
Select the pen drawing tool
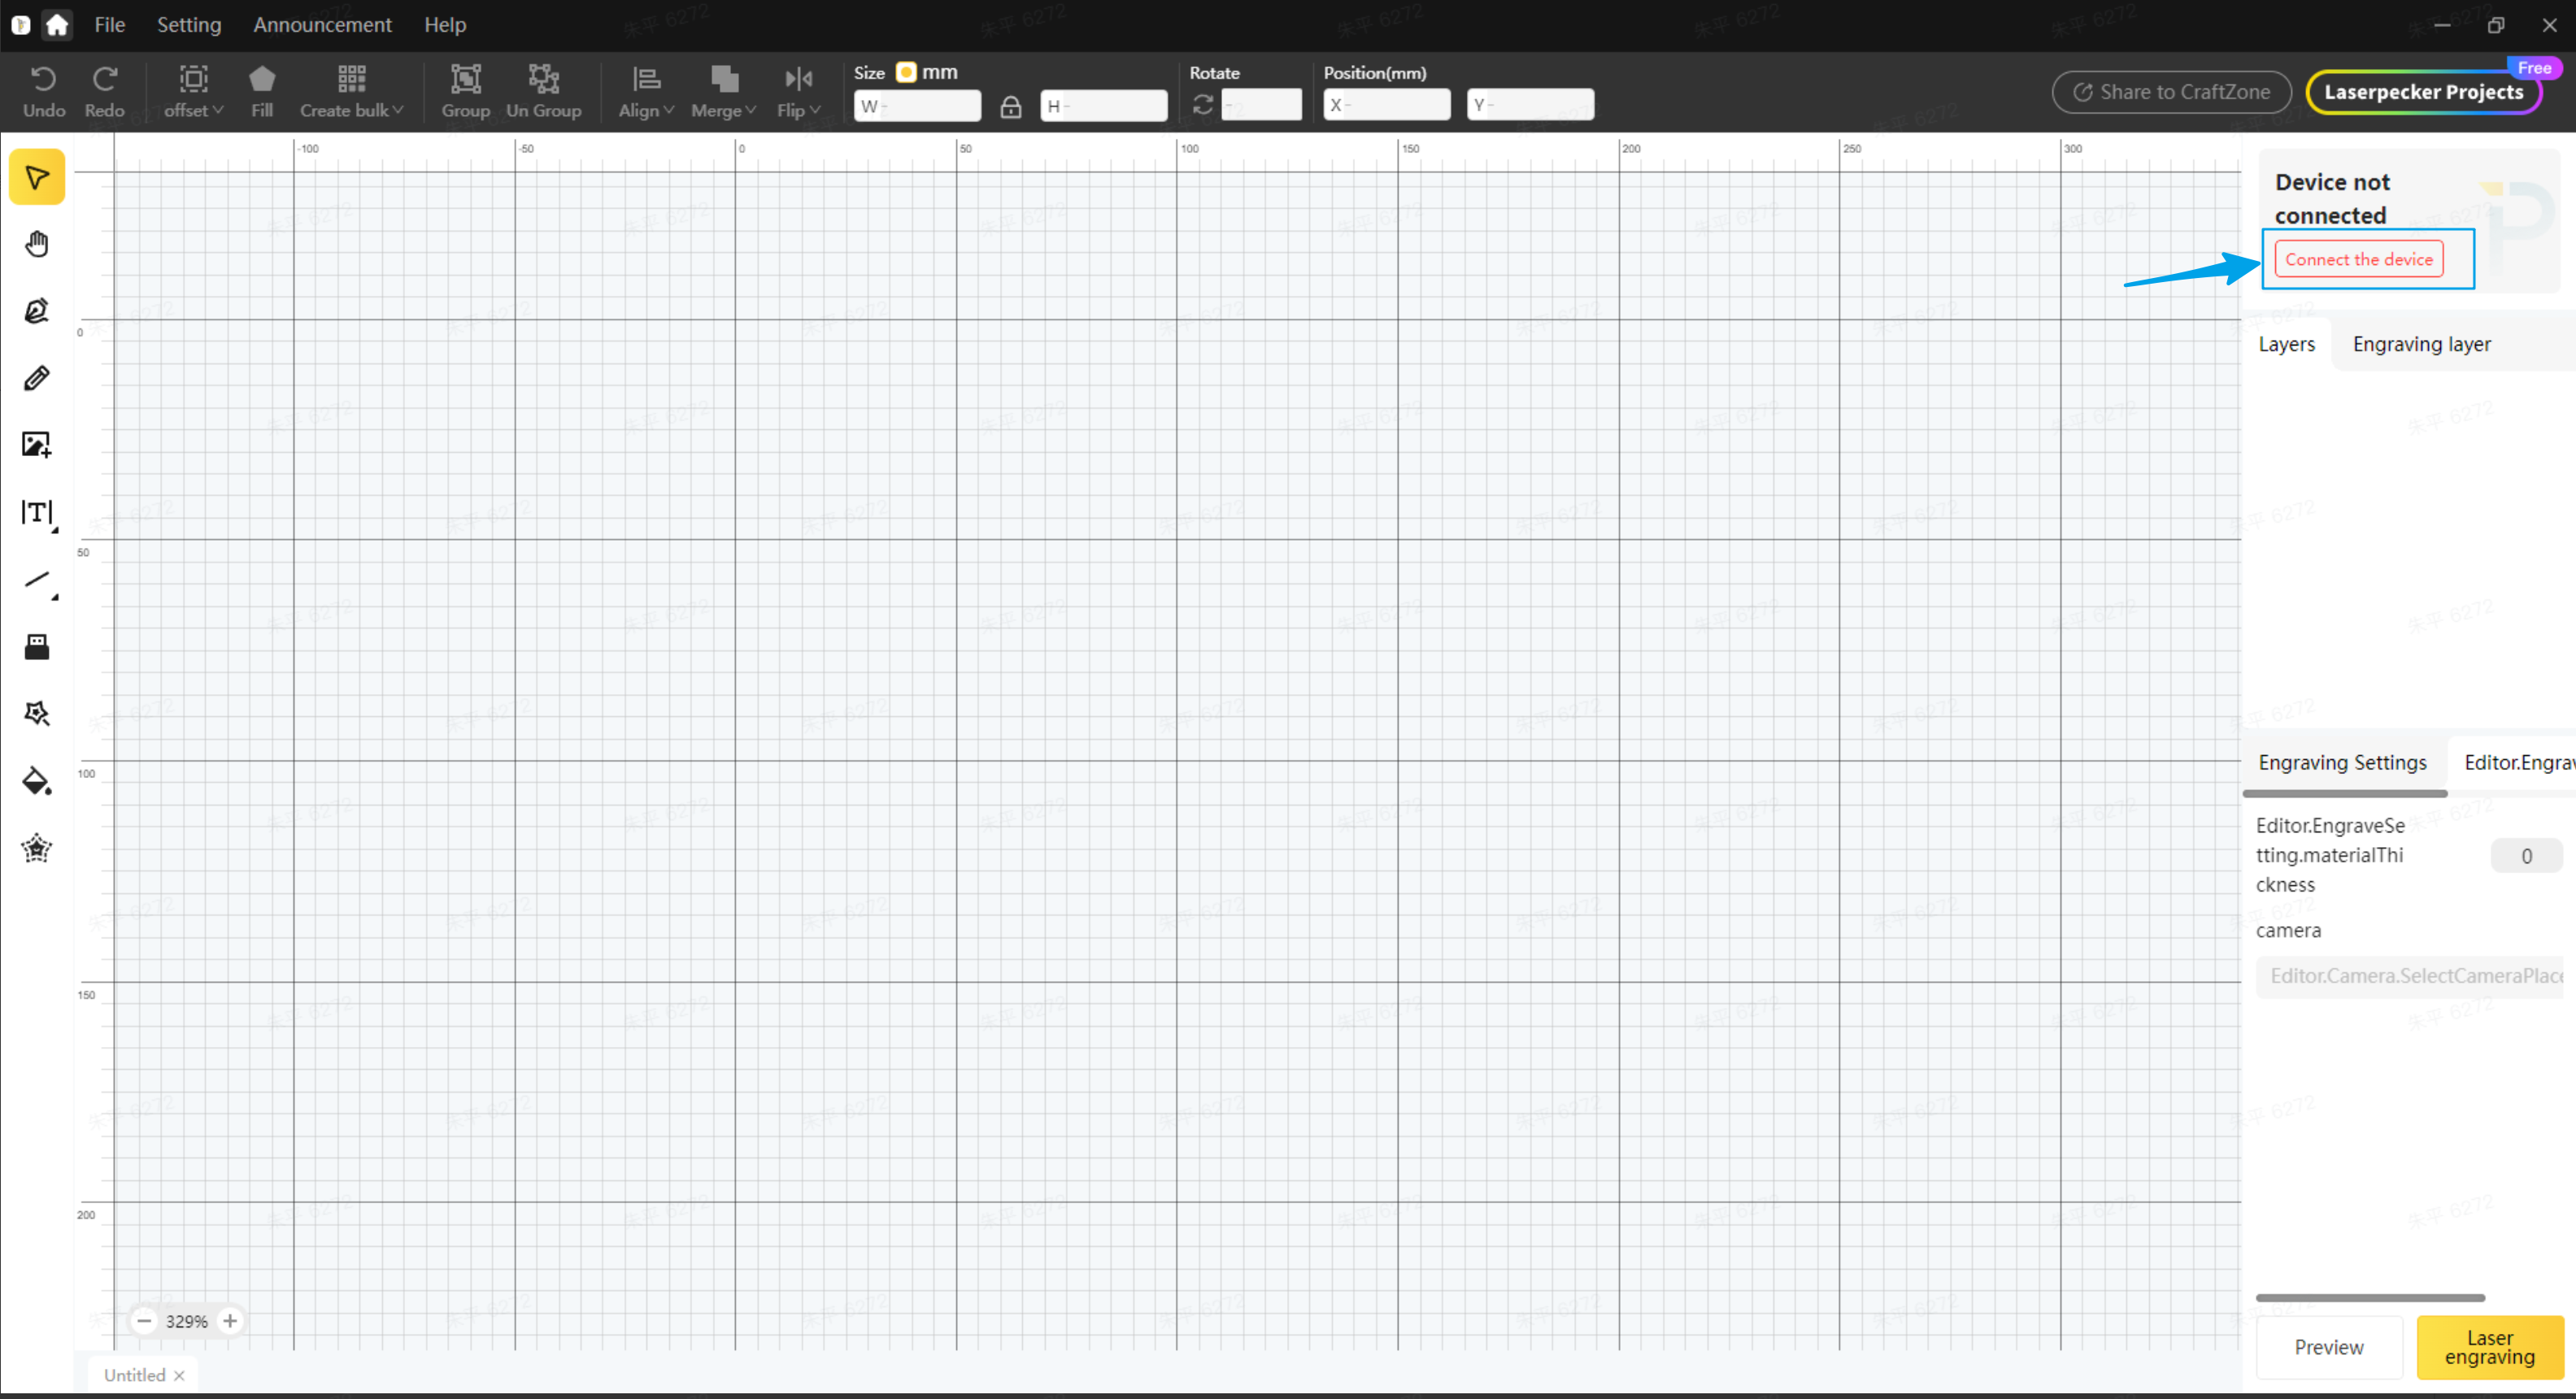[x=37, y=311]
